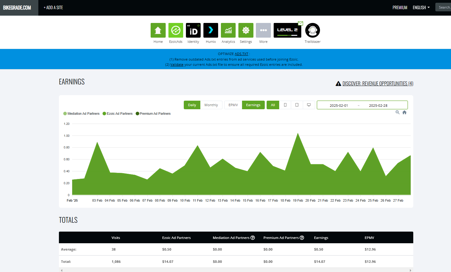Click the warning triangle beside Discover
Screen dimensions: 451x272
pos(338,84)
